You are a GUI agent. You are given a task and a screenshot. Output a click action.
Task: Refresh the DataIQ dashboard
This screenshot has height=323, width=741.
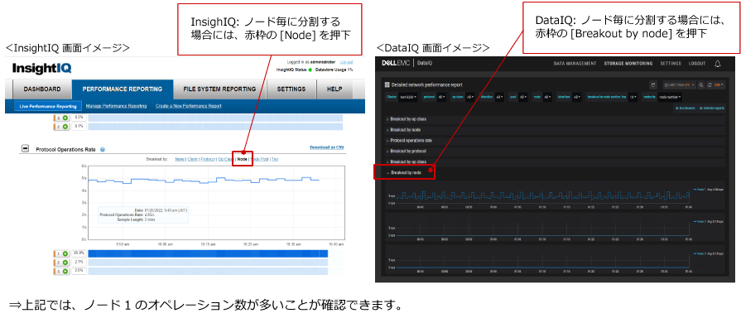coord(710,84)
